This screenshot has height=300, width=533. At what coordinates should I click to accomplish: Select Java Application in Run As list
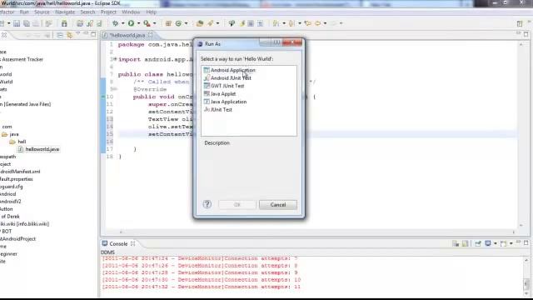tap(228, 102)
